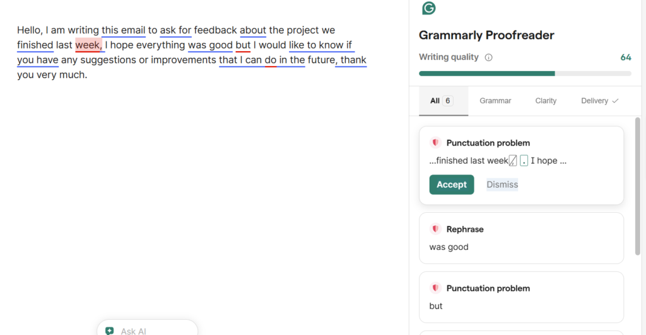Click the Grammarly logo icon
Image resolution: width=646 pixels, height=335 pixels.
[x=429, y=8]
